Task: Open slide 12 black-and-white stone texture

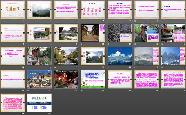Action: click(119, 33)
